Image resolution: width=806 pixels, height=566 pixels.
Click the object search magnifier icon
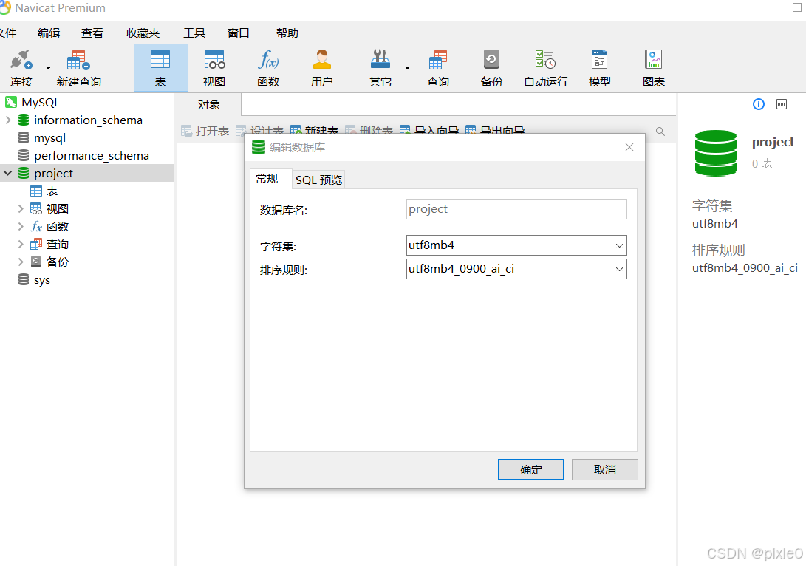pos(660,132)
